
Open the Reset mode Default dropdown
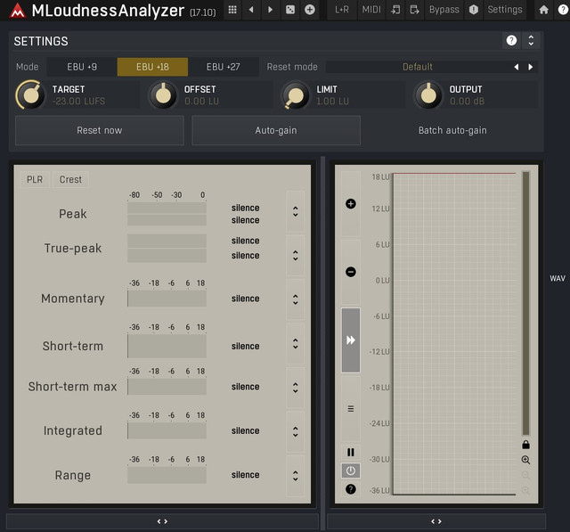[x=418, y=67]
